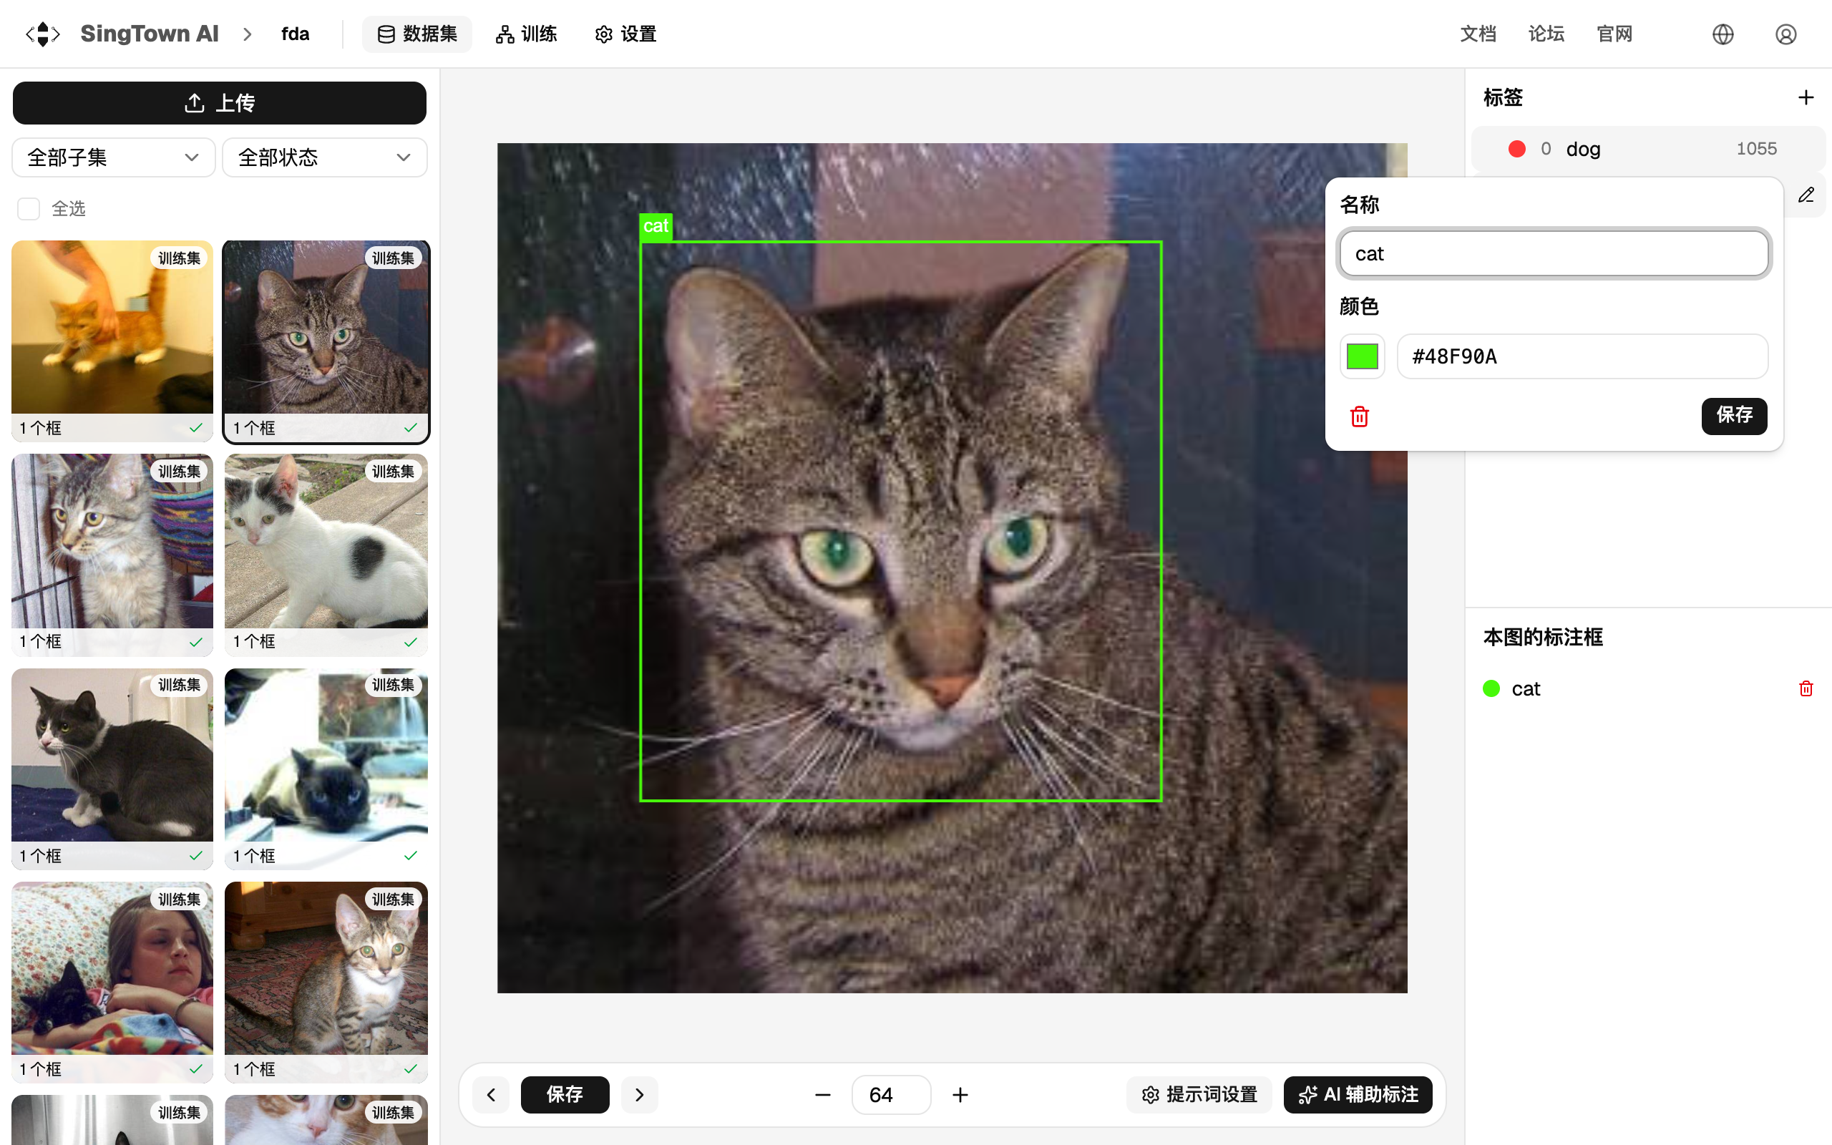Click the 训练集 badge on the caged kitten thumbnail

coord(180,471)
